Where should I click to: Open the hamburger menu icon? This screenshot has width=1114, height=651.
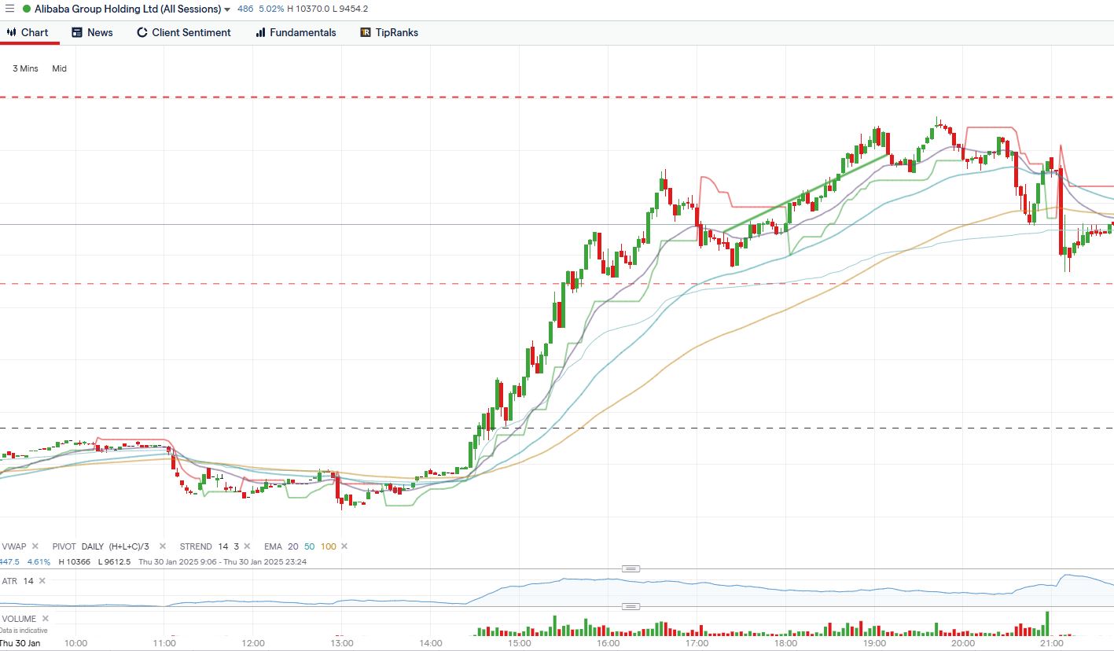[9, 9]
